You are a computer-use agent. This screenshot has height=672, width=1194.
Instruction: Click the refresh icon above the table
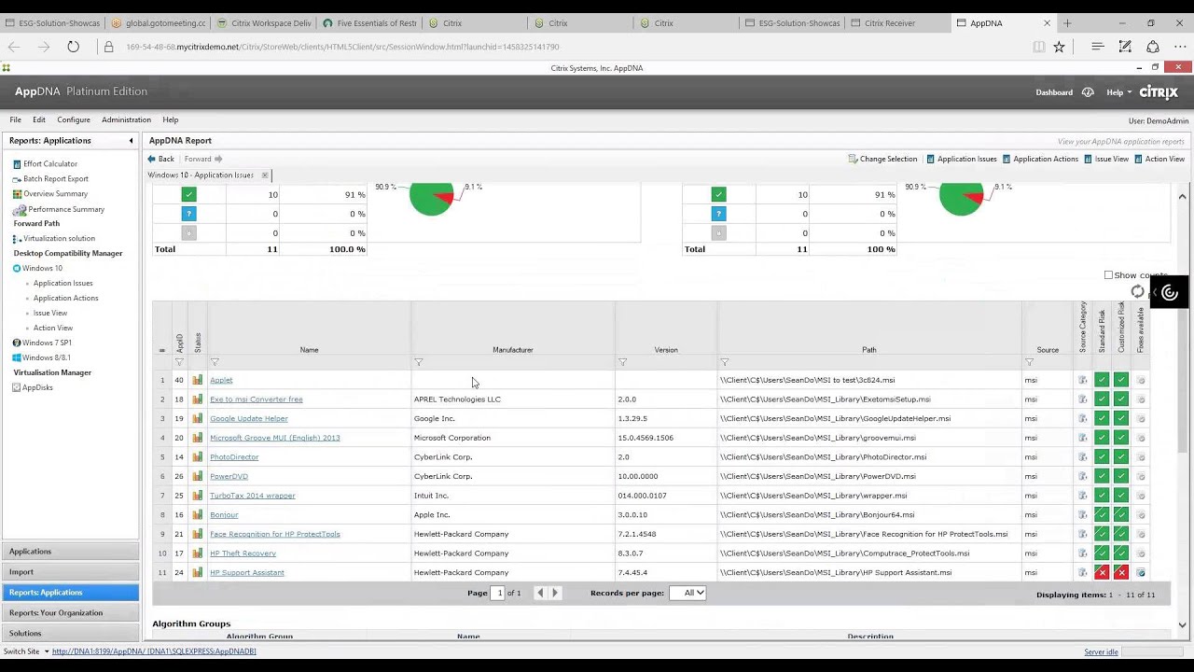pos(1137,292)
